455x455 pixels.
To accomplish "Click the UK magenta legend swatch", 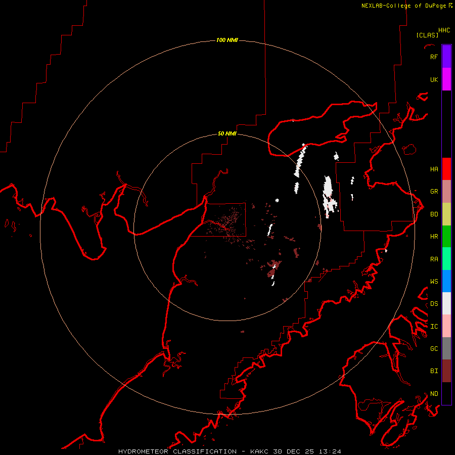I will pyautogui.click(x=446, y=79).
